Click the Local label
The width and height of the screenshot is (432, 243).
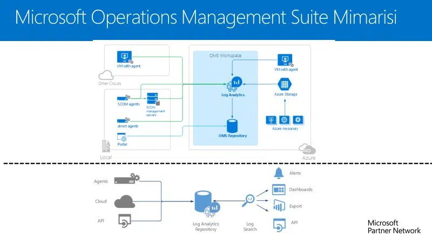point(106,157)
